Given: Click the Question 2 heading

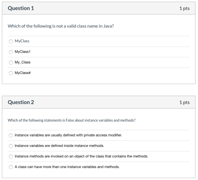Looking at the screenshot, I should tap(21, 102).
